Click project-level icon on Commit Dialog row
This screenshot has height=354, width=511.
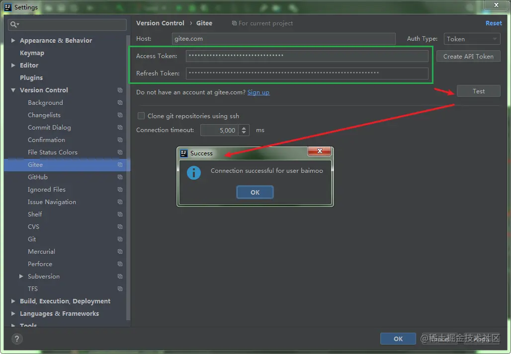[120, 127]
